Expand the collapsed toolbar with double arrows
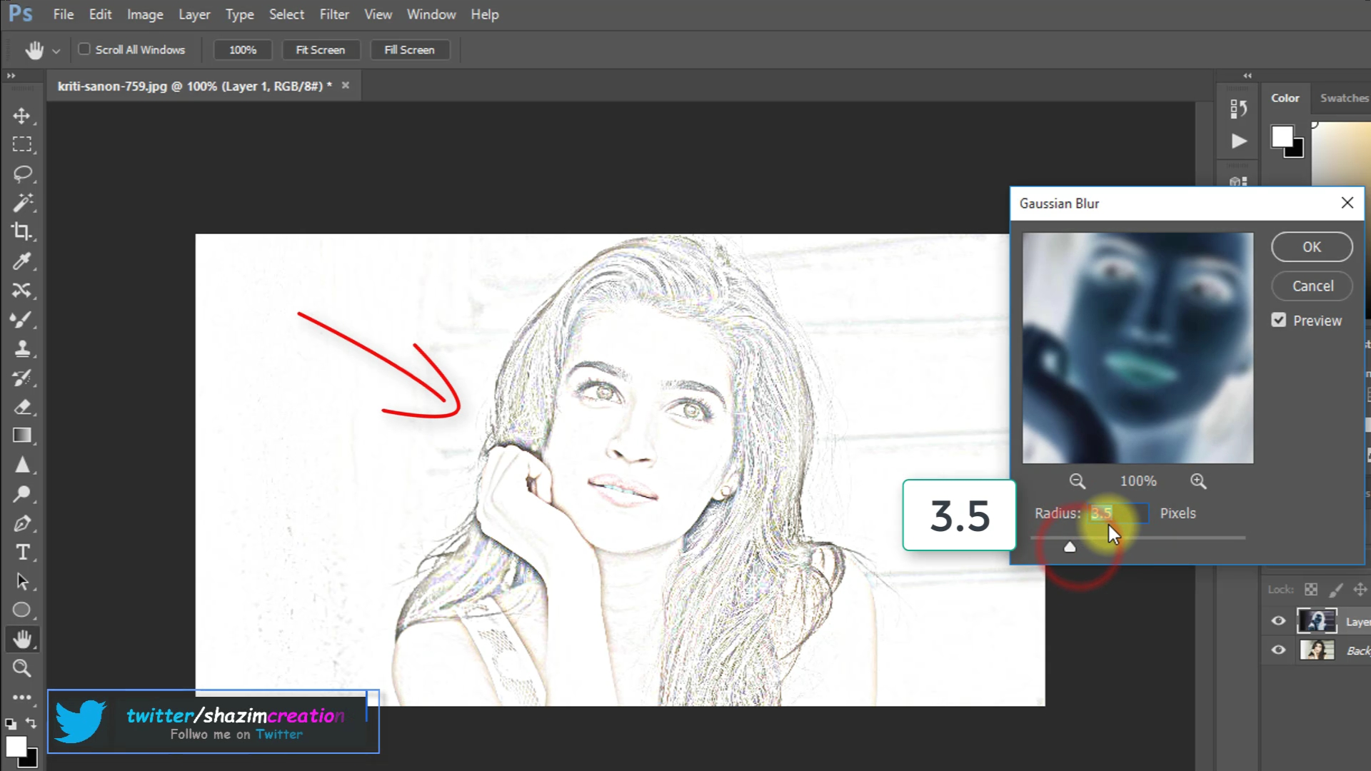Image resolution: width=1371 pixels, height=771 pixels. [11, 75]
